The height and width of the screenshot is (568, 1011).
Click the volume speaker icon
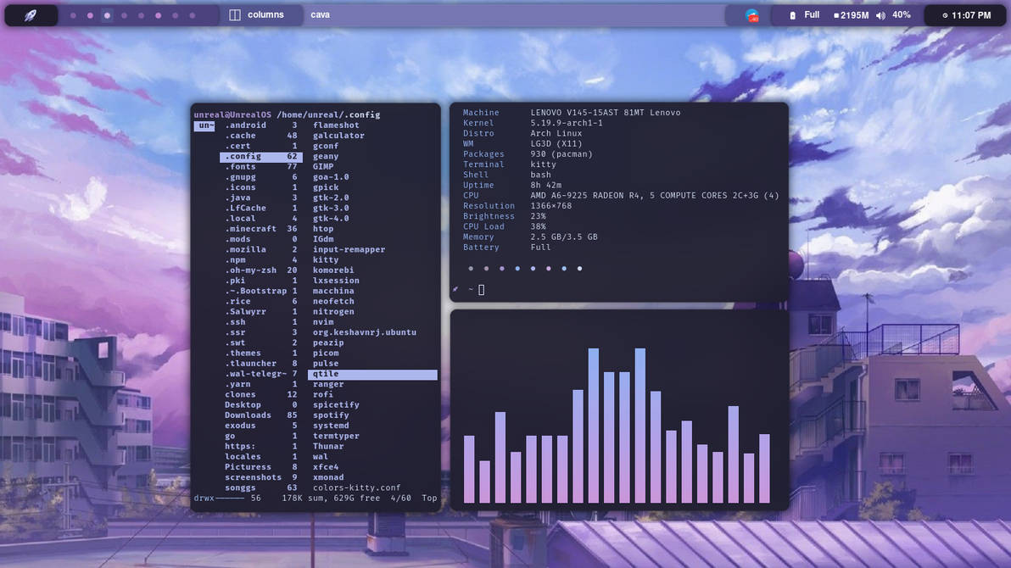click(880, 15)
